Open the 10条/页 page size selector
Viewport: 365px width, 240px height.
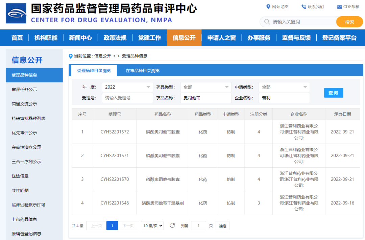click(152, 225)
